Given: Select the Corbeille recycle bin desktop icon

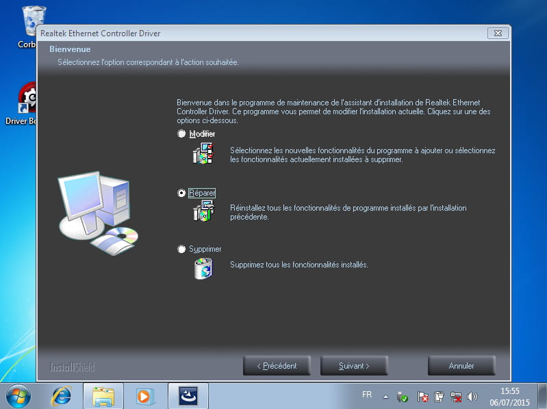Looking at the screenshot, I should coord(29,27).
